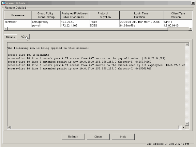Open Help for Session Details
This screenshot has height=147, width=196.
(123, 137)
